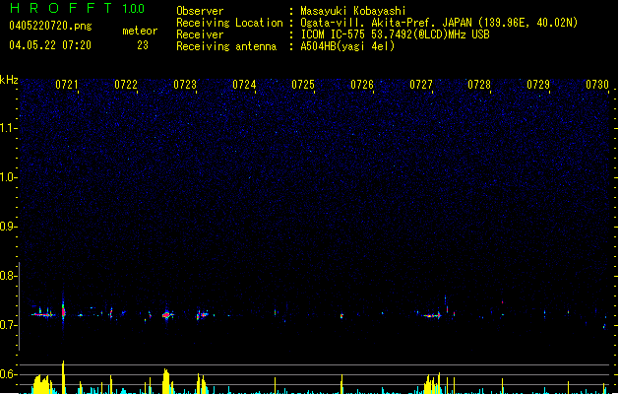Viewport: 619px width, 394px height.
Task: Click the bright meteor echo just before 0721
Action: point(63,312)
